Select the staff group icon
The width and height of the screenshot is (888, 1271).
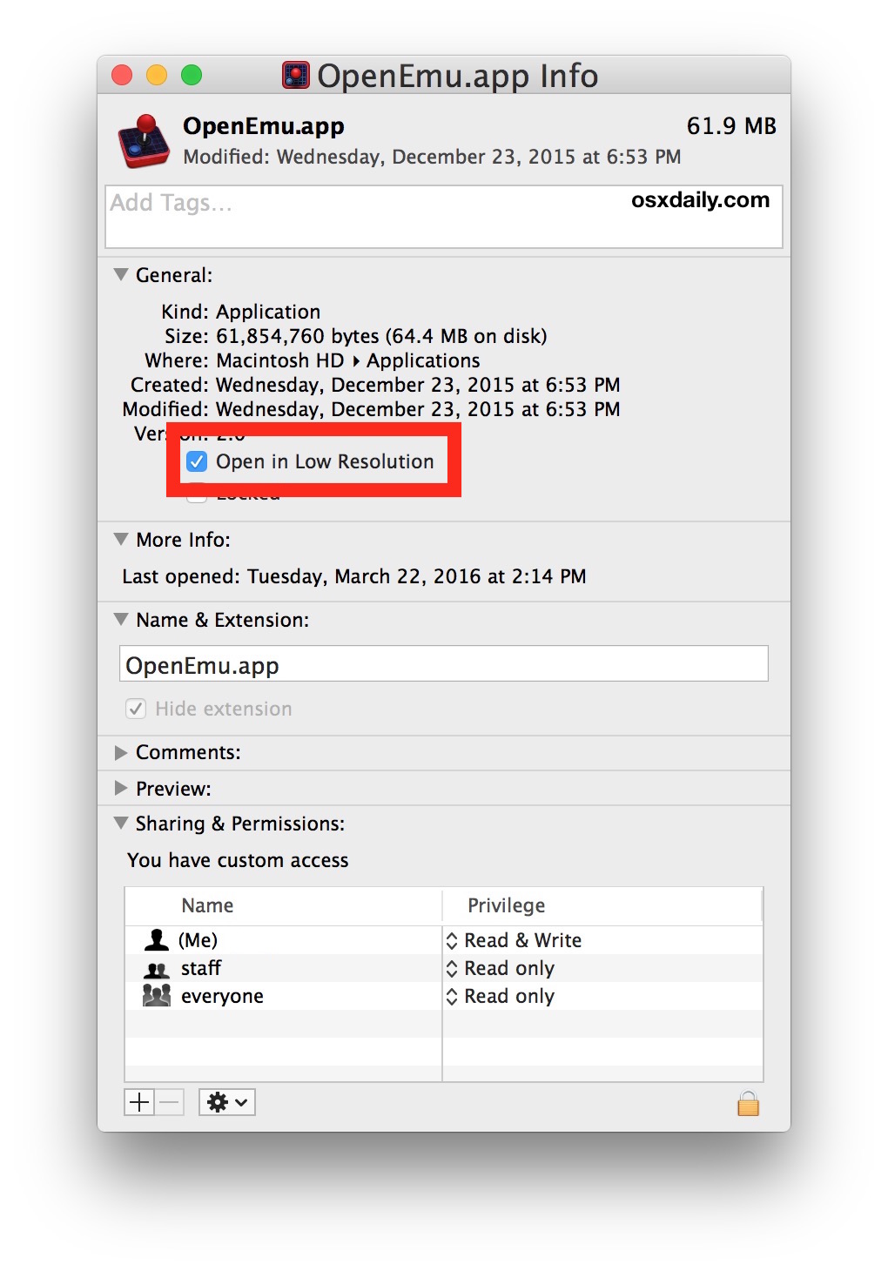157,969
